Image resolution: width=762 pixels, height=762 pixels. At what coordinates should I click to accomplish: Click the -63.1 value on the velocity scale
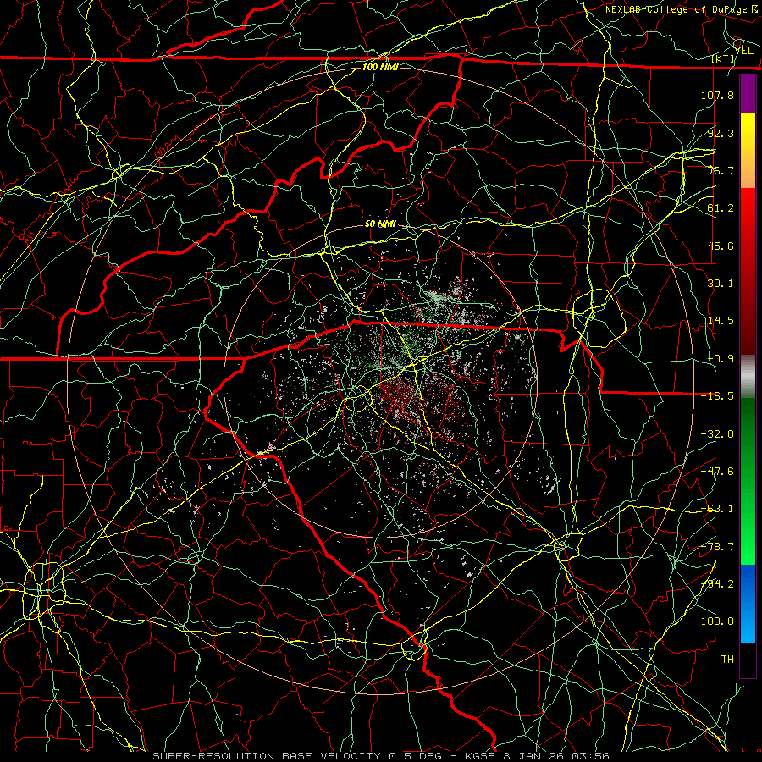(x=717, y=508)
